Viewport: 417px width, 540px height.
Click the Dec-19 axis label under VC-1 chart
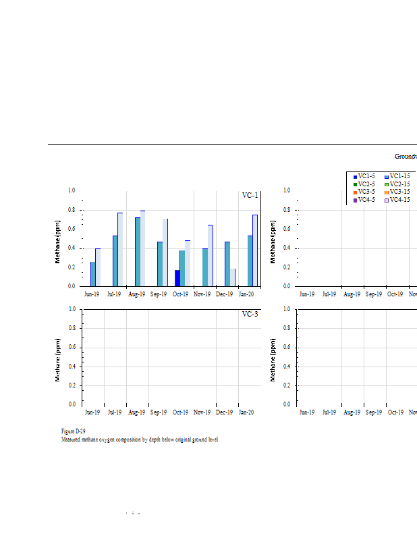(225, 294)
